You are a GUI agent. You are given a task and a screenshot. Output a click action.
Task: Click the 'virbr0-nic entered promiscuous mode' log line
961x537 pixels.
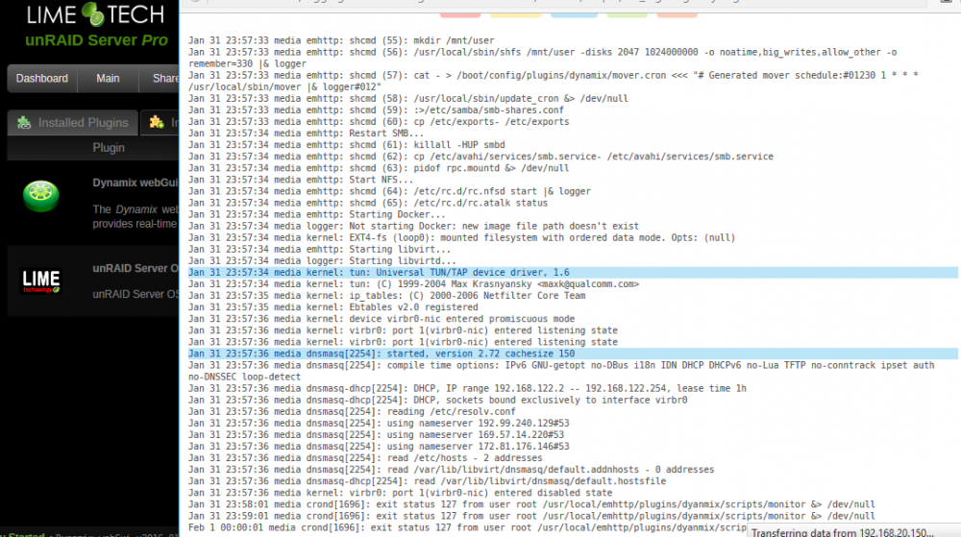coord(382,319)
